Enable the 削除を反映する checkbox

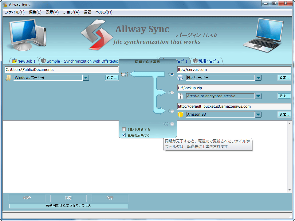point(124,130)
